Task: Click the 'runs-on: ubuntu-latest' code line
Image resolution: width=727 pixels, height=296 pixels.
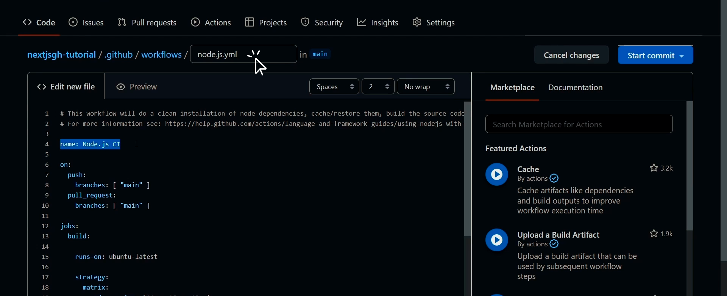Action: pyautogui.click(x=116, y=257)
